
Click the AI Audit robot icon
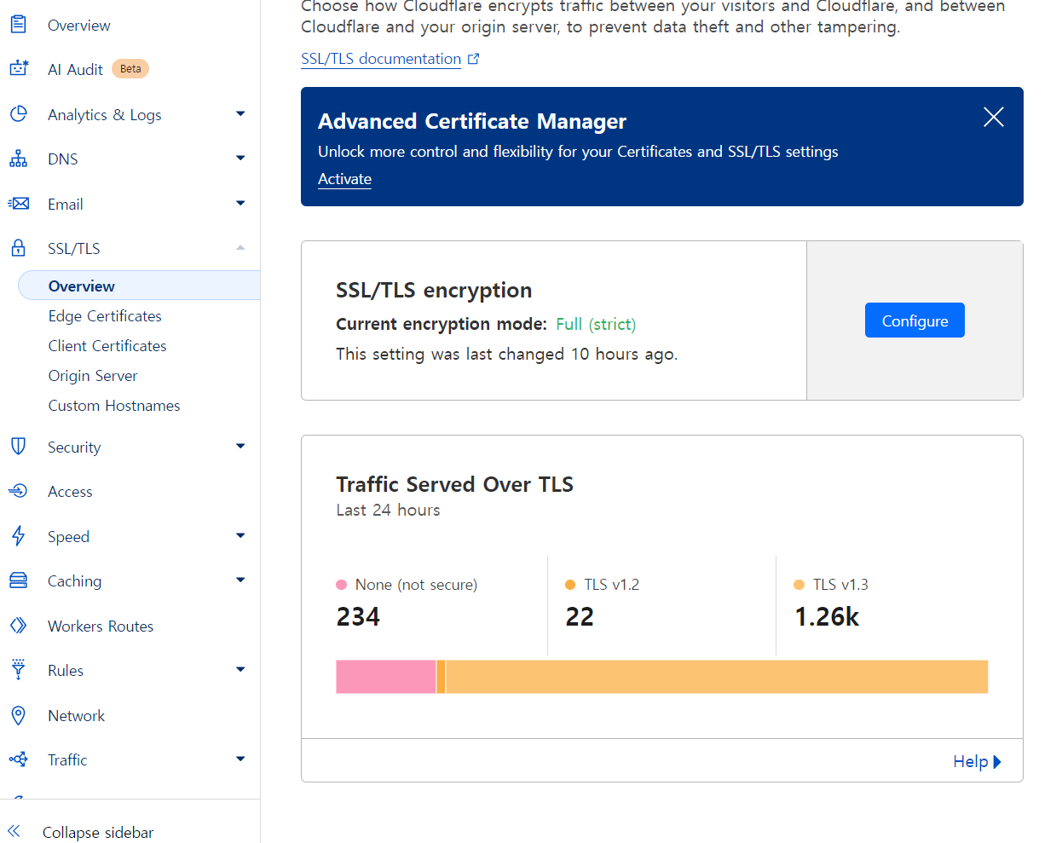tap(18, 69)
